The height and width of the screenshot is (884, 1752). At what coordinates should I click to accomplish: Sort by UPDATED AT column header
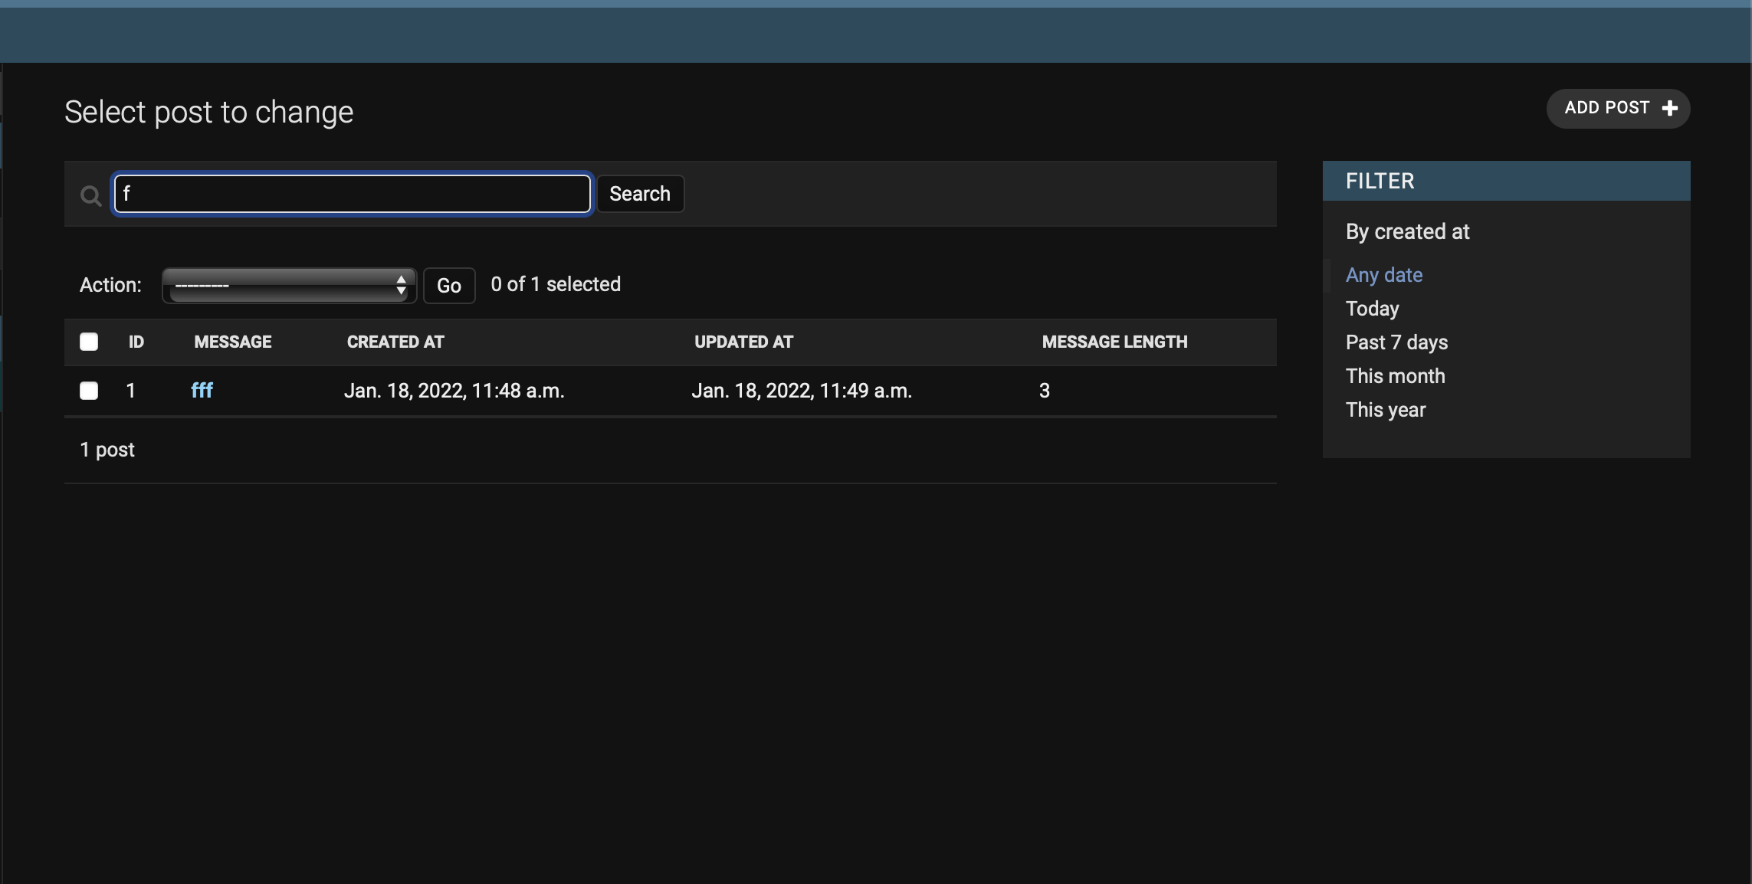click(x=743, y=342)
